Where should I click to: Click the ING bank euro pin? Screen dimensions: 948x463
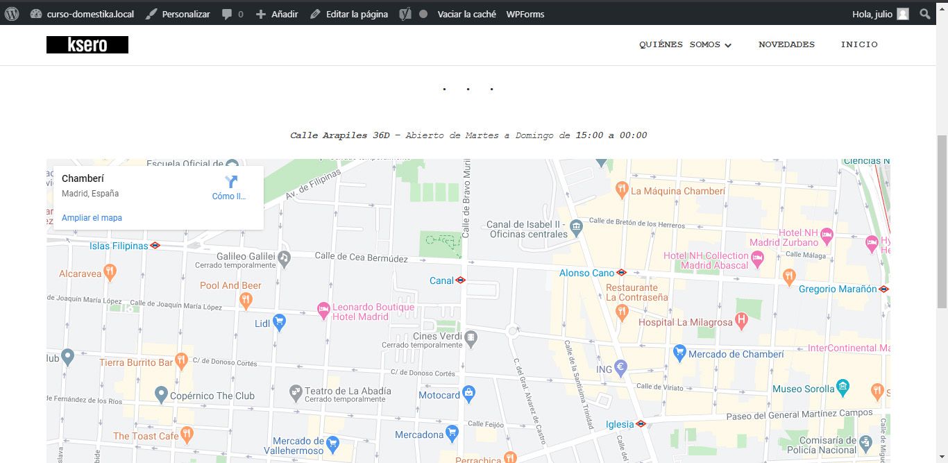(x=621, y=368)
